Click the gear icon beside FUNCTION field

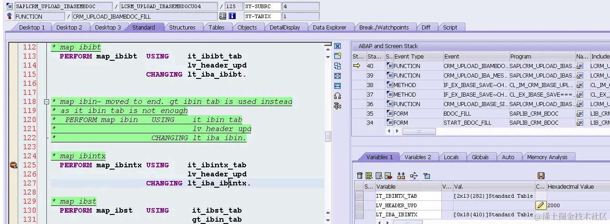[x=10, y=16]
